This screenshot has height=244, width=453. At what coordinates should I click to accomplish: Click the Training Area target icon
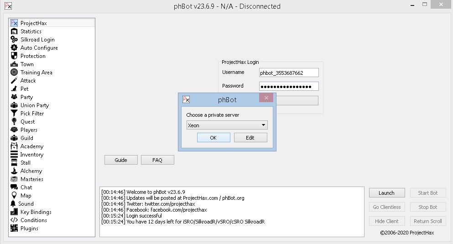point(14,73)
